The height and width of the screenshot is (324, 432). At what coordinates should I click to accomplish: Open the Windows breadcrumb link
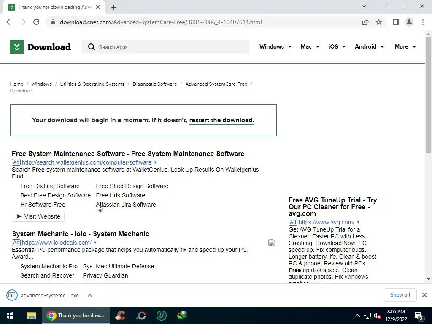coord(42,84)
